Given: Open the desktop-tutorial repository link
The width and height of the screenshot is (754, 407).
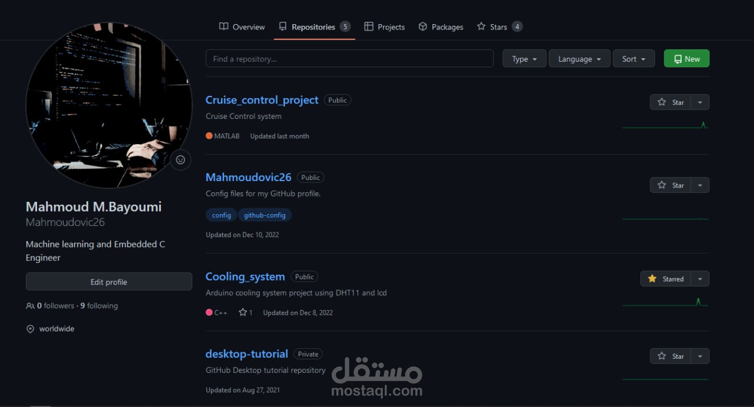Looking at the screenshot, I should pos(246,353).
